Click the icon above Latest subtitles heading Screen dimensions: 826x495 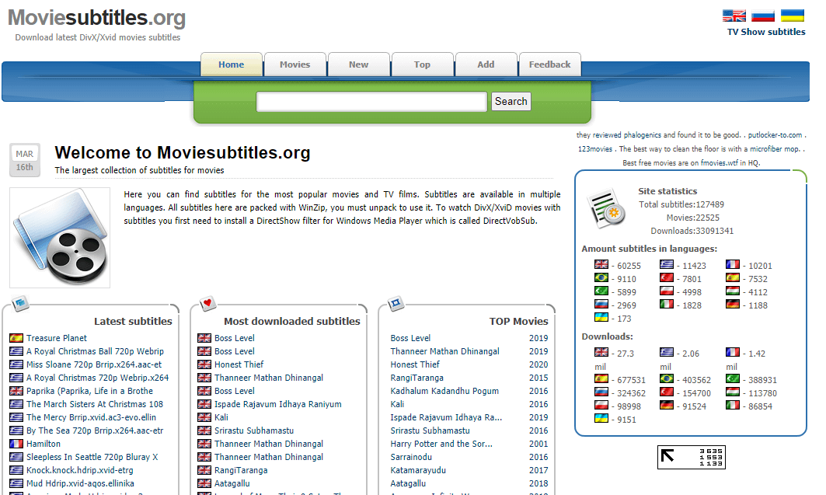[20, 303]
